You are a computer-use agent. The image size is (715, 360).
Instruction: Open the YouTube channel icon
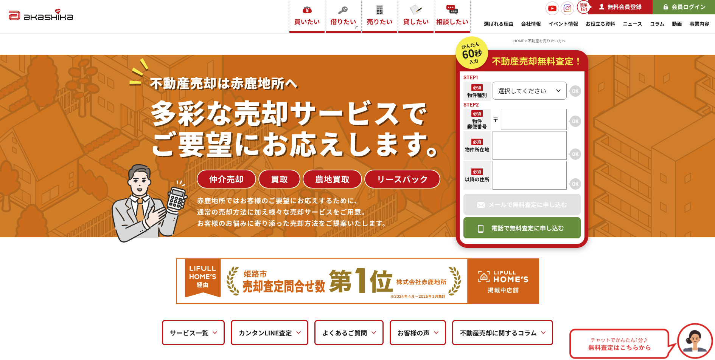tap(552, 8)
